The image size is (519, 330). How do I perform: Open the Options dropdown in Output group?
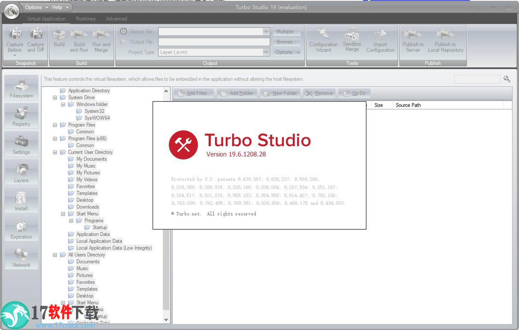coord(287,52)
